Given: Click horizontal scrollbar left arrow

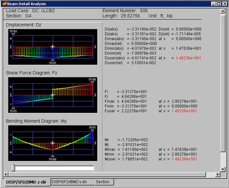Looking at the screenshot, I should [x=6, y=174].
